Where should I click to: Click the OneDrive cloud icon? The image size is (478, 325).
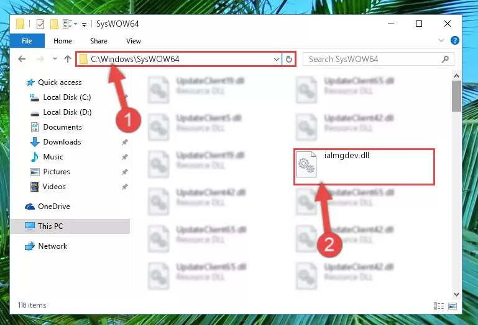coord(30,207)
